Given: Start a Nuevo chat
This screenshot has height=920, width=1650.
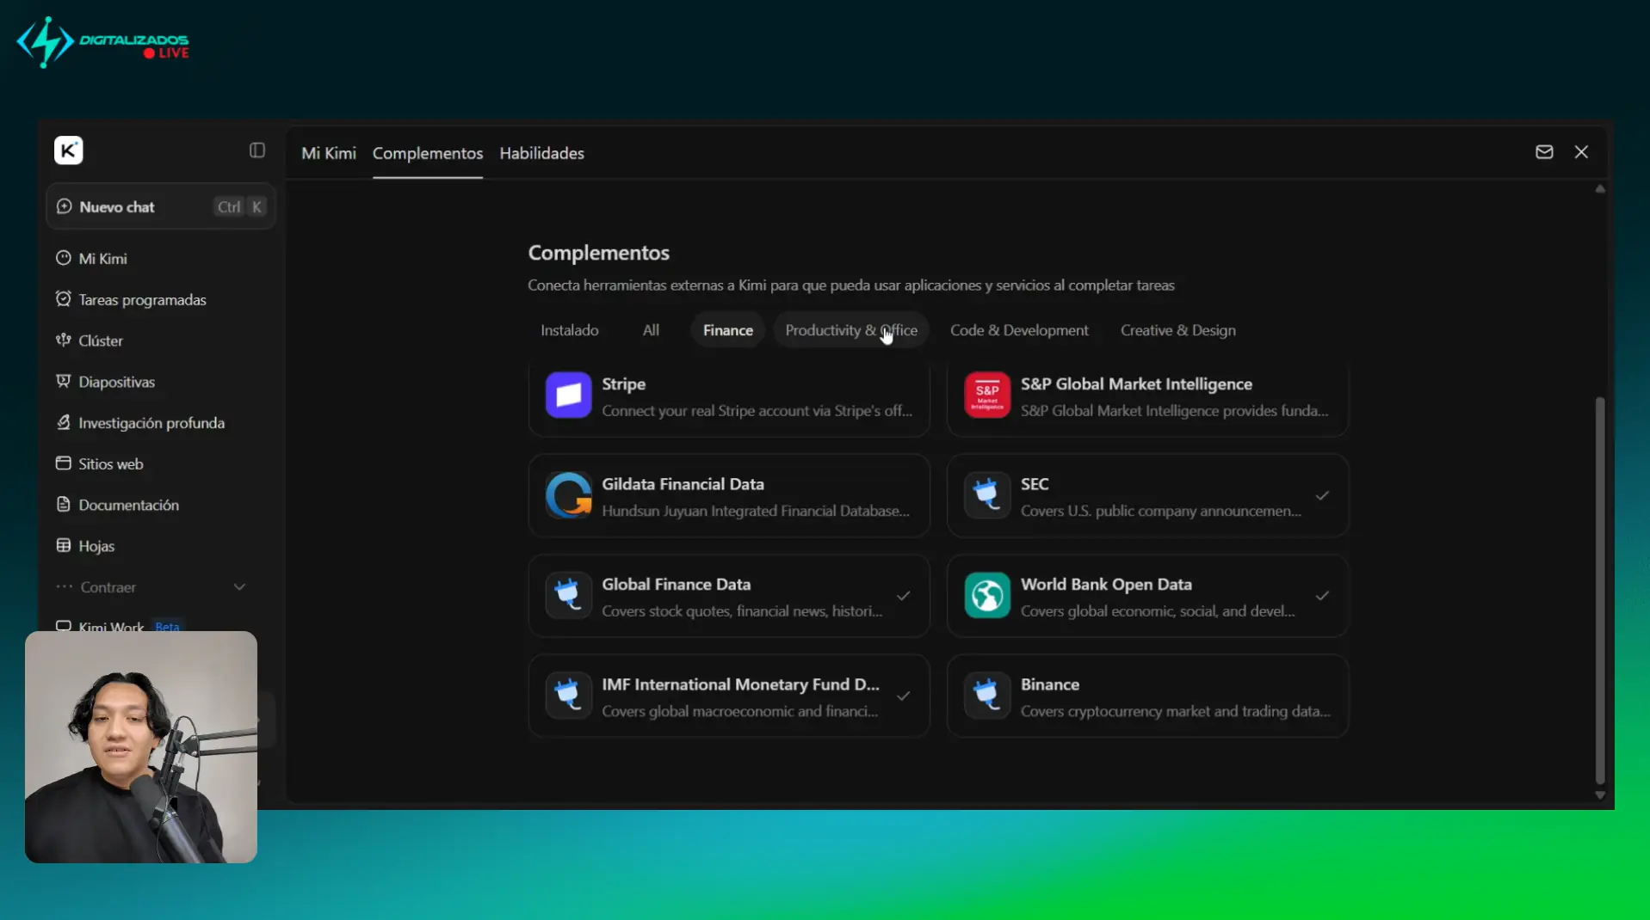Looking at the screenshot, I should 161,206.
